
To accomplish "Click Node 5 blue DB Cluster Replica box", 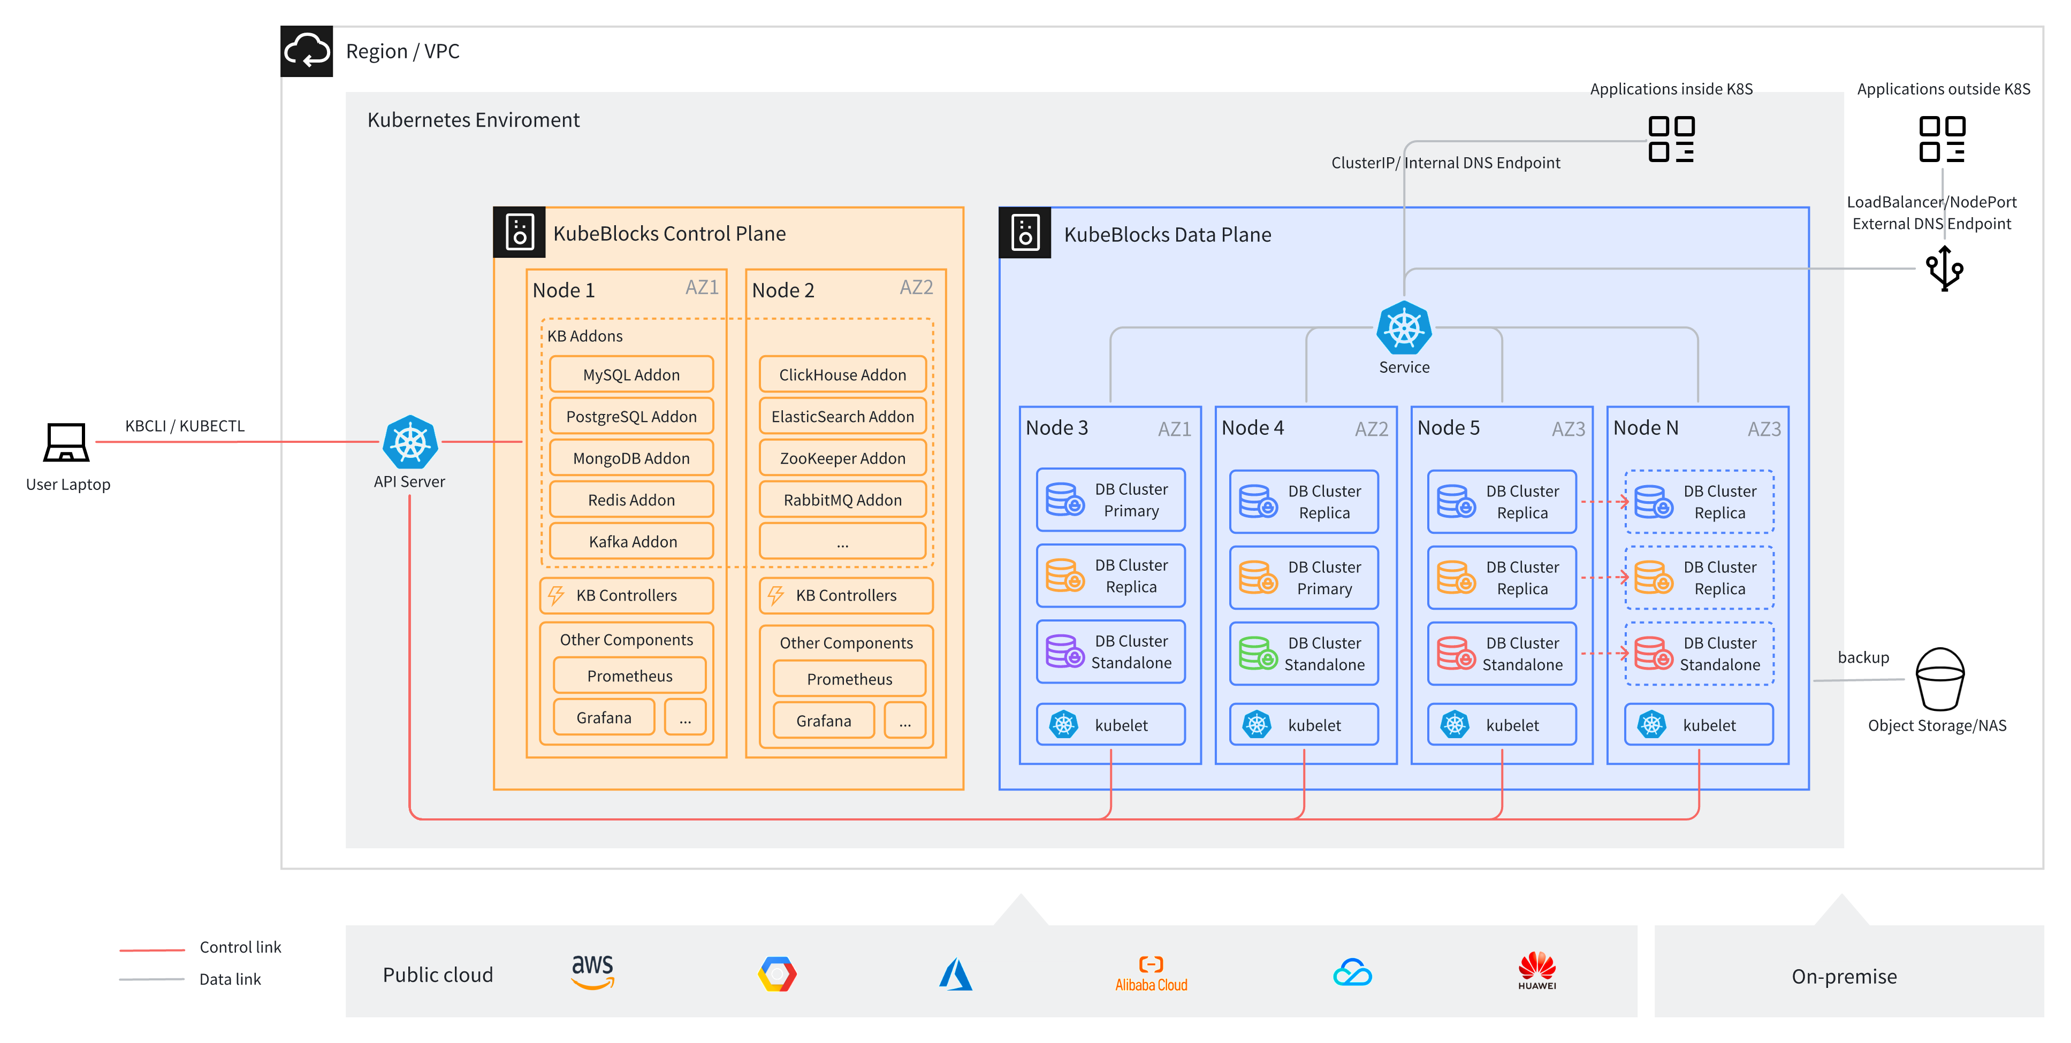I will tap(1501, 501).
